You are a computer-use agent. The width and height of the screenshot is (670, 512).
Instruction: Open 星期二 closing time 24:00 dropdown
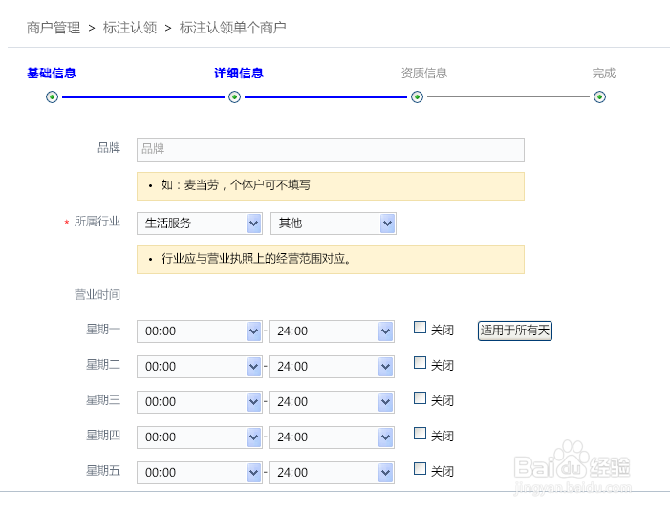(x=331, y=367)
